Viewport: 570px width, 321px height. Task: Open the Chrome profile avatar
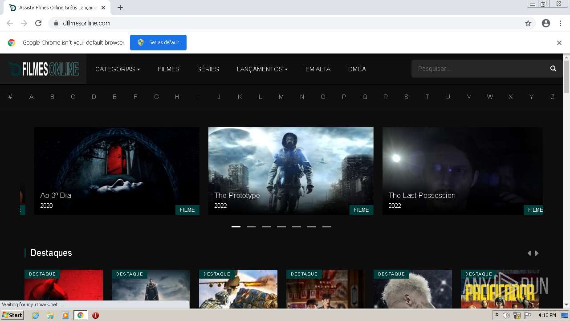pos(546,23)
